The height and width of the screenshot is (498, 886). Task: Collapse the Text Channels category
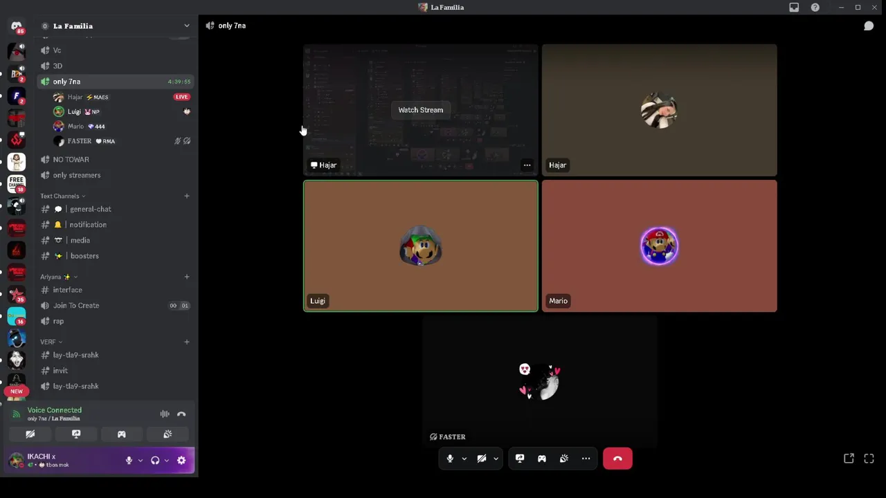click(x=62, y=196)
